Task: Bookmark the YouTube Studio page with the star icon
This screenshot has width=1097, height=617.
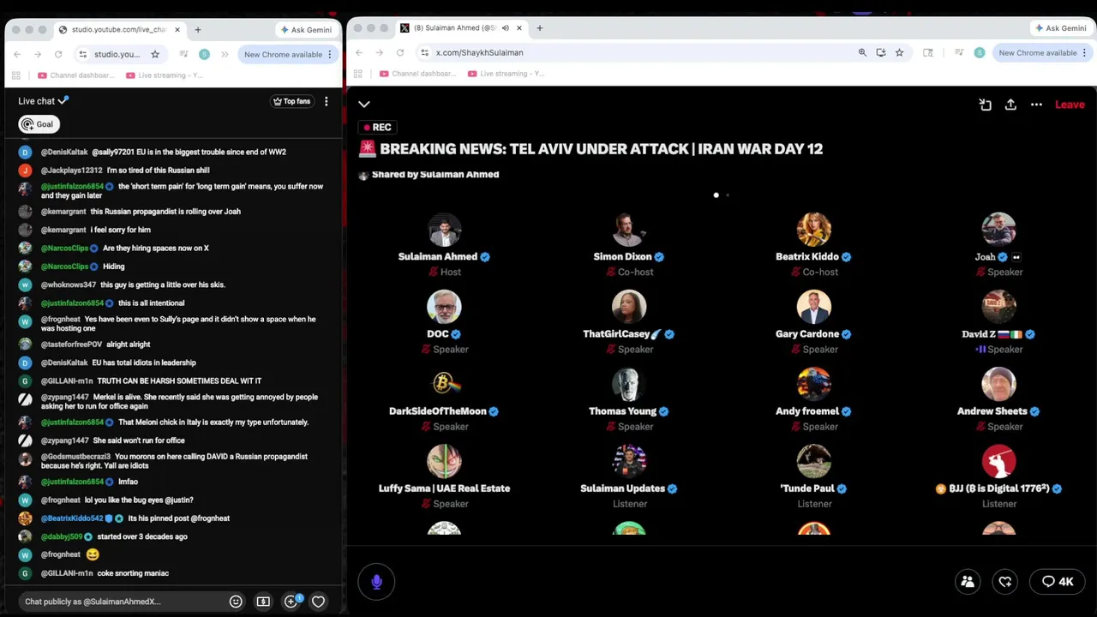Action: (155, 54)
